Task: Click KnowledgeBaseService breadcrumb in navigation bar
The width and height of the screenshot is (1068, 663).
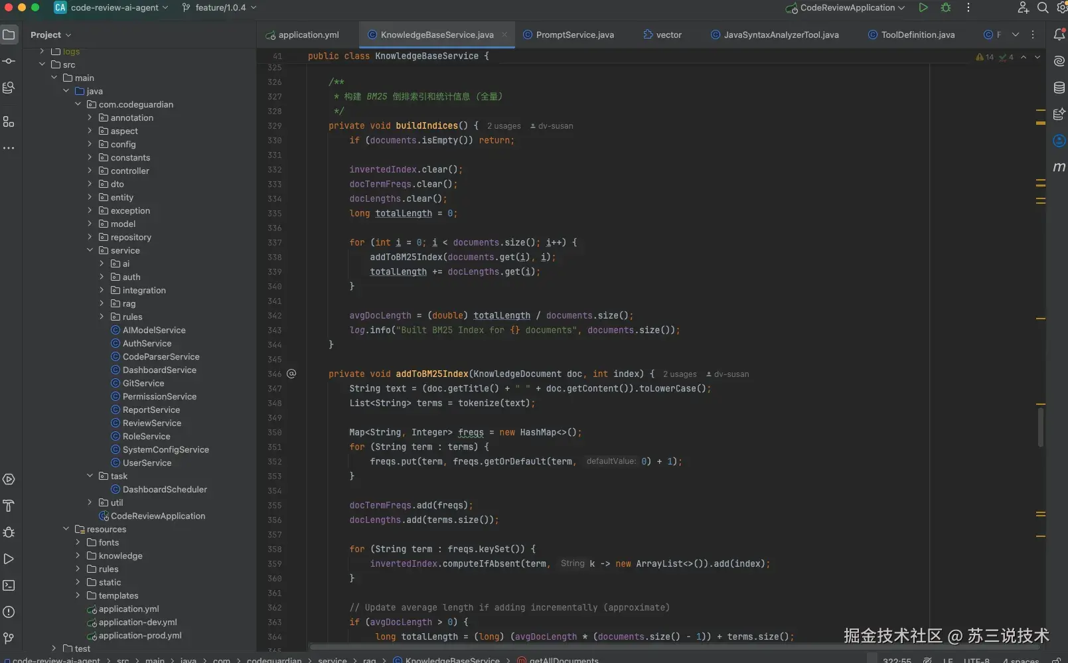Action: pyautogui.click(x=447, y=660)
